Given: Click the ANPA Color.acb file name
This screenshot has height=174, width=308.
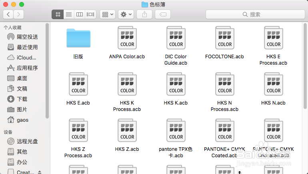Looking at the screenshot, I should pos(127,57).
